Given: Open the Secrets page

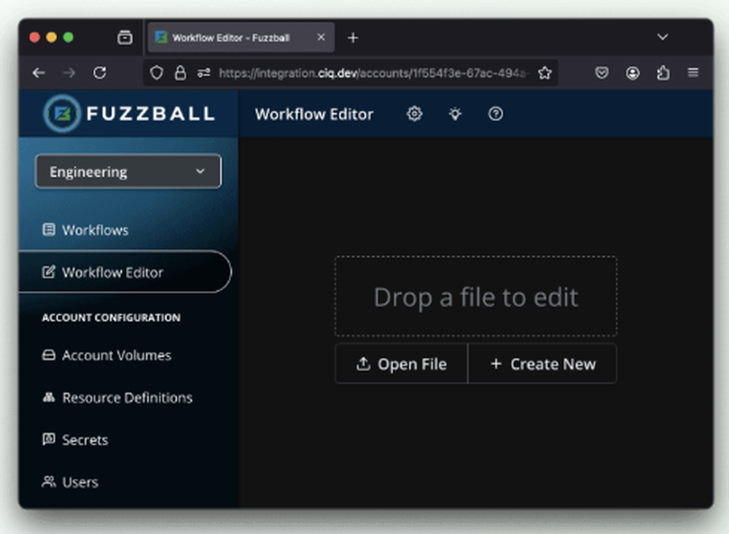Looking at the screenshot, I should pos(85,440).
